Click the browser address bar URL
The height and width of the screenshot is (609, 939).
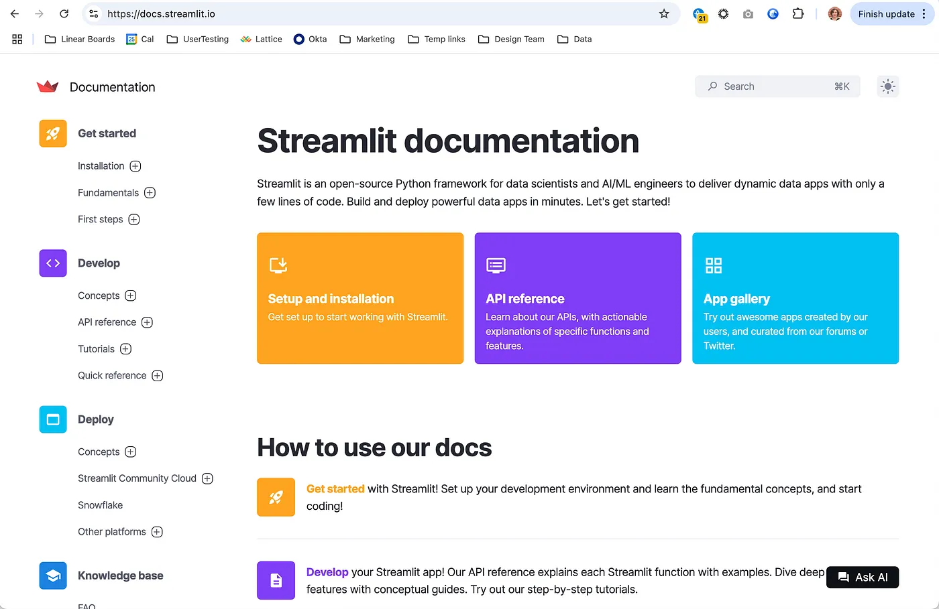click(x=161, y=13)
